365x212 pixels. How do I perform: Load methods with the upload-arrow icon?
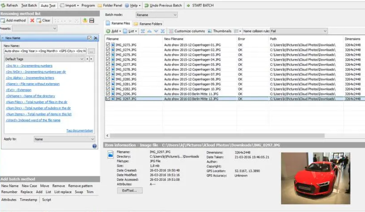pyautogui.click(x=85, y=20)
